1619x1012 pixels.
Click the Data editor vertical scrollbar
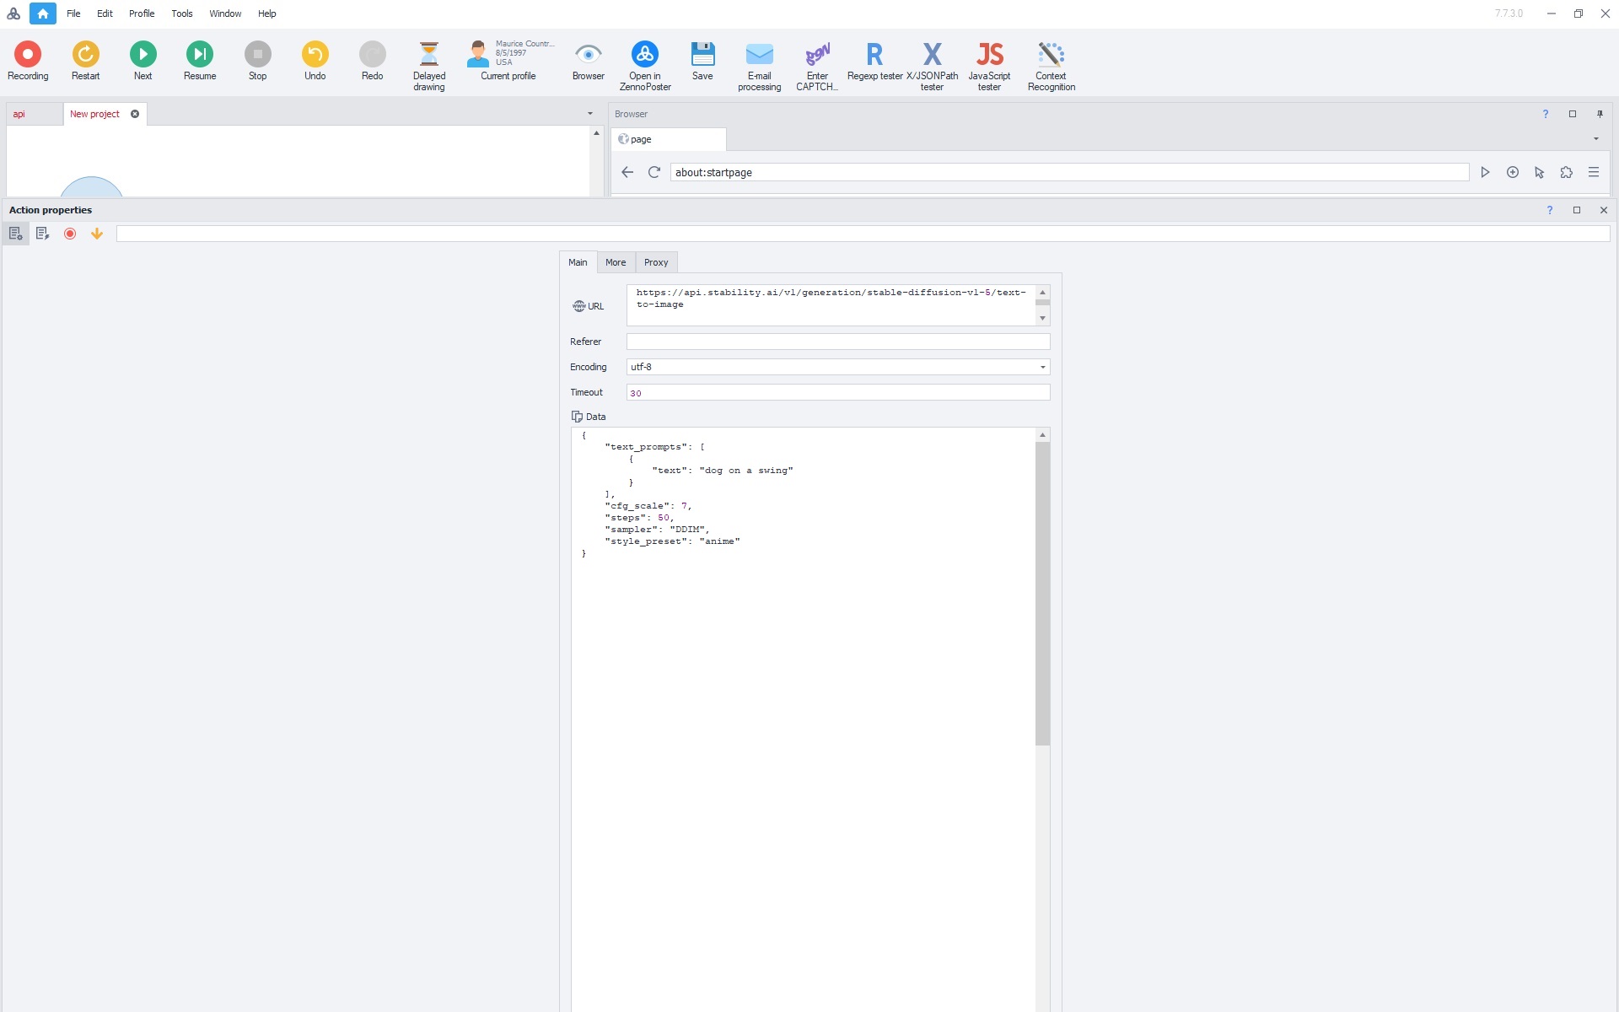(x=1042, y=594)
